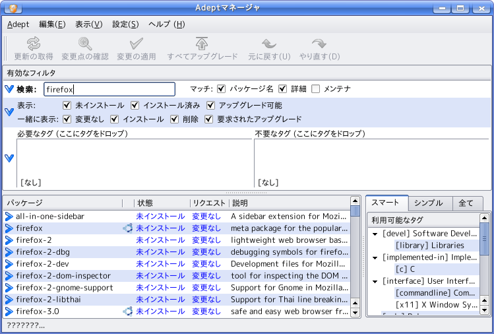This screenshot has height=334, width=494.
Task: Click the Ubuntu logo icon on firefox-3.0 row
Action: tap(127, 312)
